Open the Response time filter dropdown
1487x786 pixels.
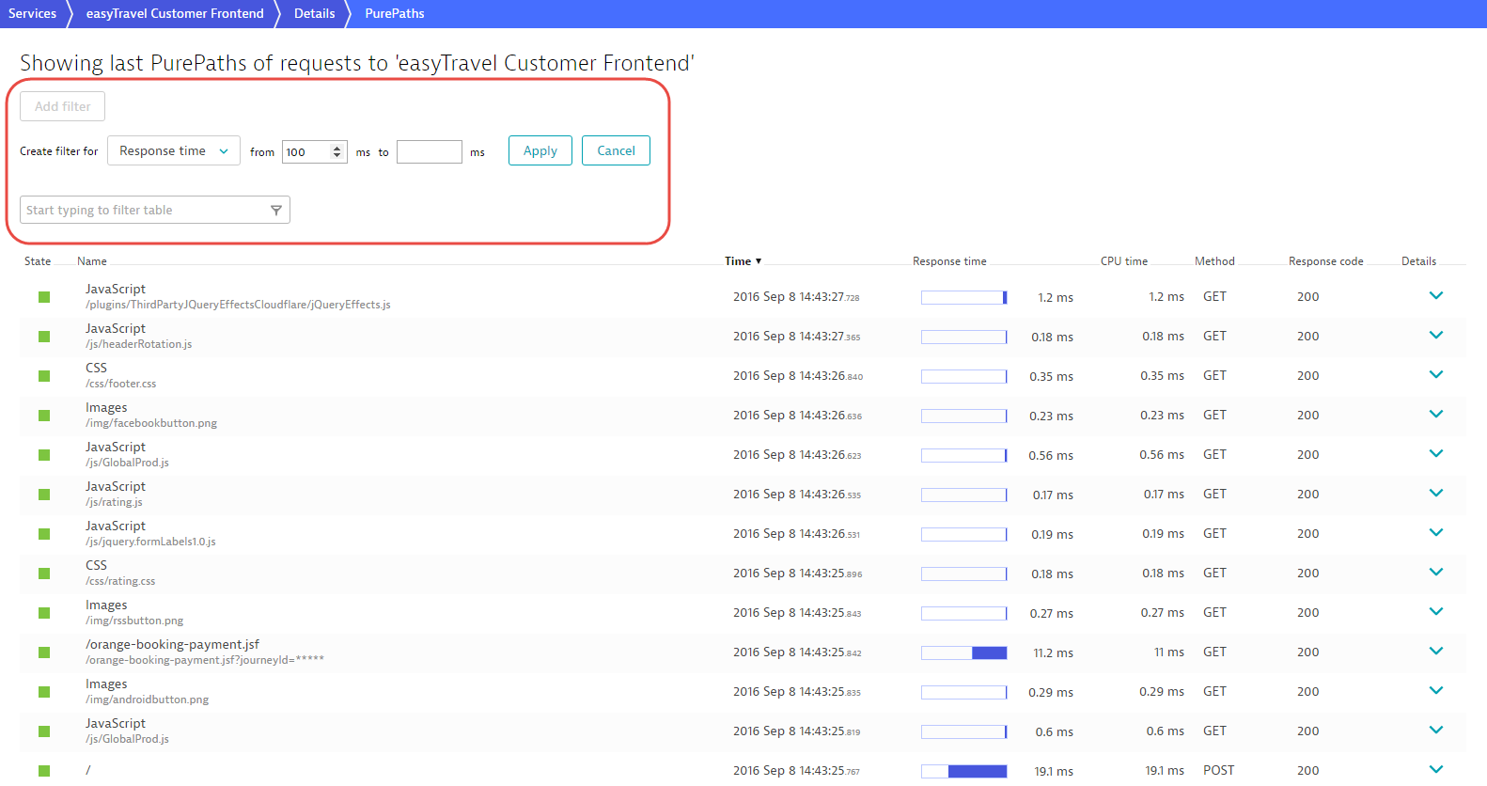174,150
